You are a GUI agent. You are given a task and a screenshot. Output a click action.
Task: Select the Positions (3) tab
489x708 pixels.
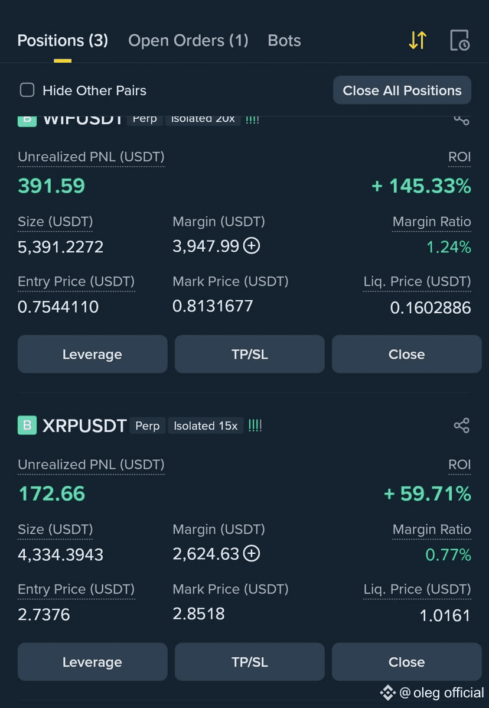[x=63, y=41]
